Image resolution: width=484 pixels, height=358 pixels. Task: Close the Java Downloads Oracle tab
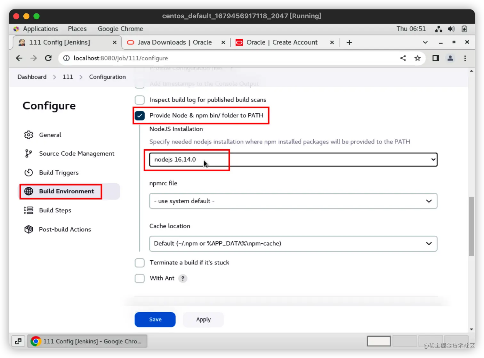click(223, 42)
